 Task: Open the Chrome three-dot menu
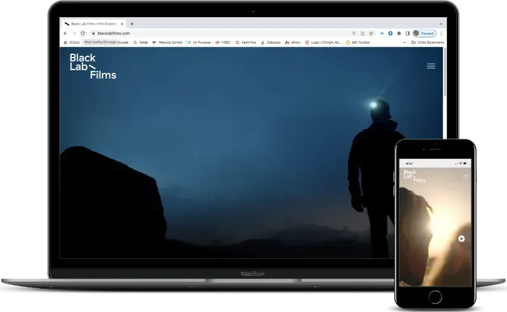pyautogui.click(x=441, y=34)
